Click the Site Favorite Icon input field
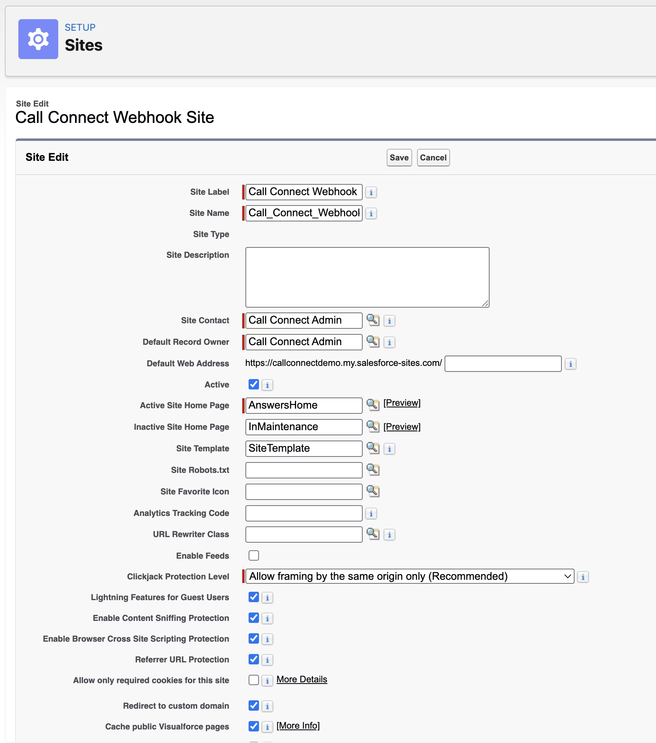This screenshot has width=656, height=743. click(304, 492)
